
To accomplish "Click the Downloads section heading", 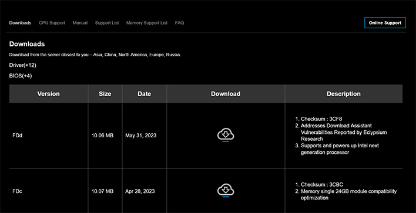I will click(x=27, y=44).
